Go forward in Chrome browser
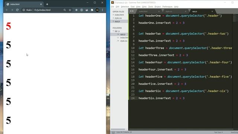Image resolution: width=238 pixels, height=134 pixels. pyautogui.click(x=12, y=10)
